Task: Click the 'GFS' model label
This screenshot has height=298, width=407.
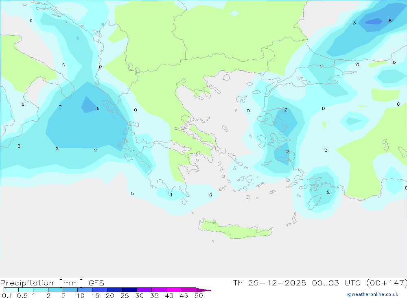Action: [96, 283]
